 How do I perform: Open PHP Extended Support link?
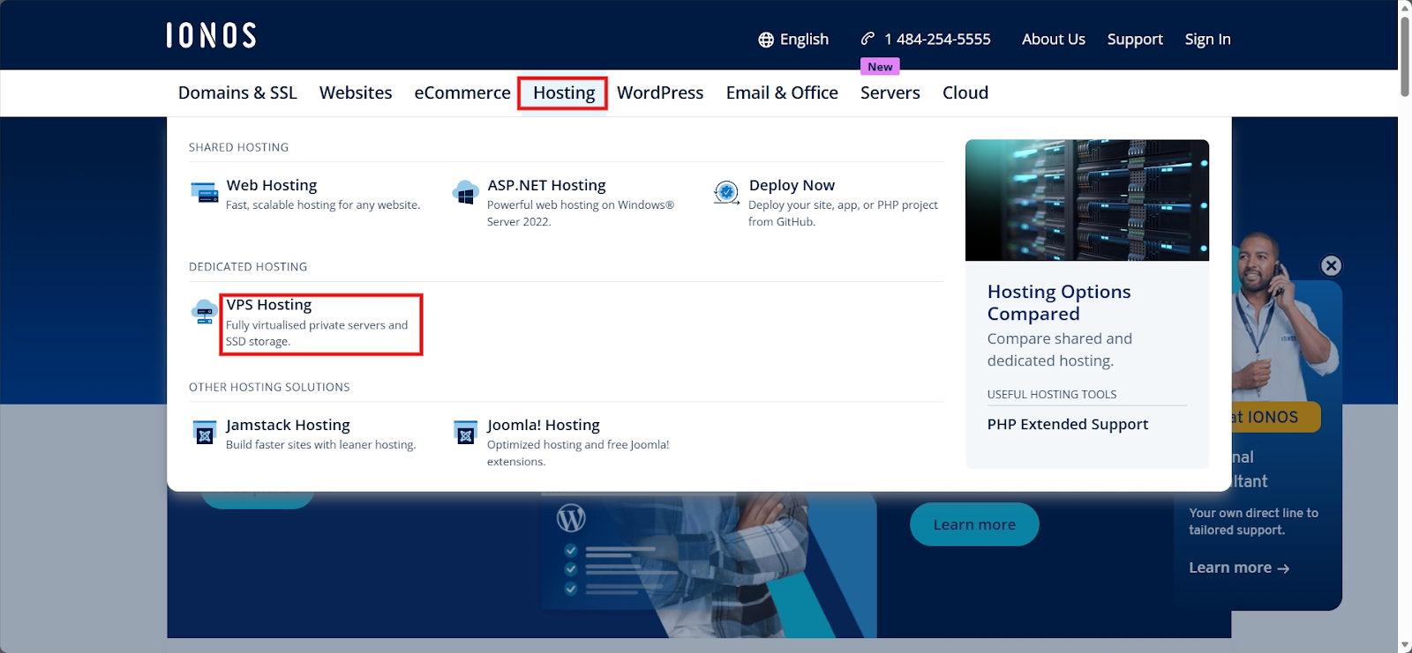click(1068, 424)
